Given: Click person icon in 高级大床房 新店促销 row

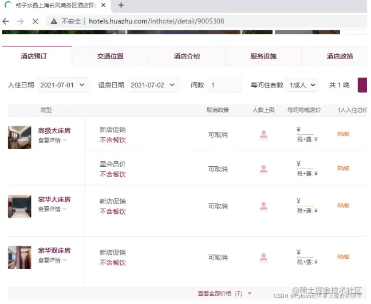Looking at the screenshot, I should point(263,135).
